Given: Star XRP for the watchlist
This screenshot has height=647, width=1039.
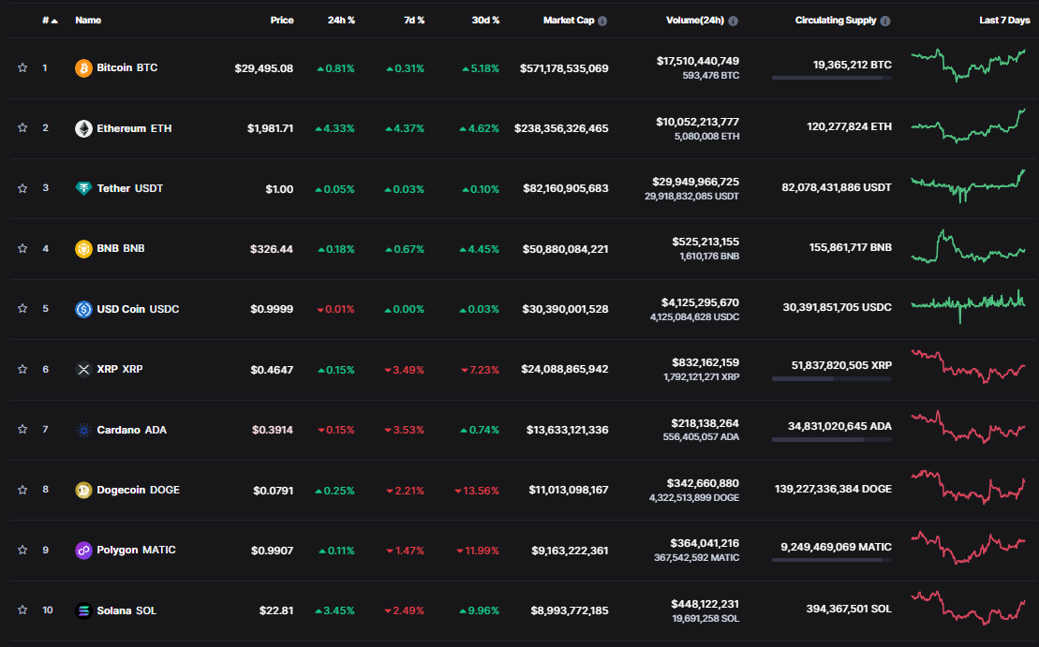Looking at the screenshot, I should (x=22, y=369).
